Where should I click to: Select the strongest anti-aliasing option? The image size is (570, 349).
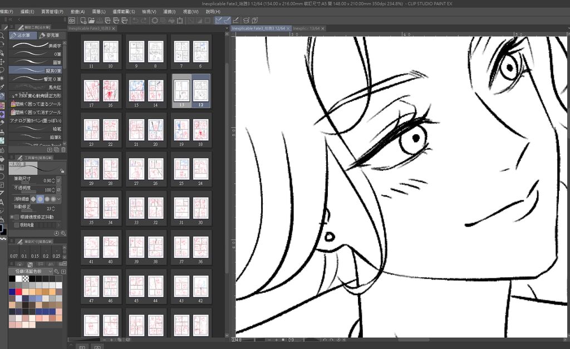53,199
